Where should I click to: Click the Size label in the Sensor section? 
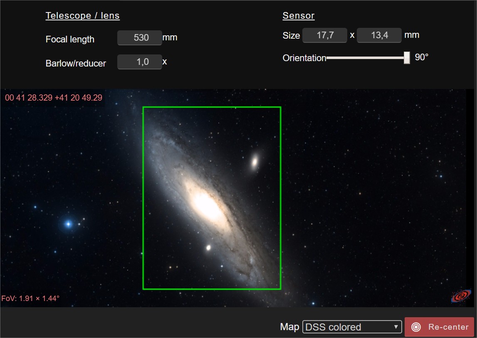tap(291, 36)
